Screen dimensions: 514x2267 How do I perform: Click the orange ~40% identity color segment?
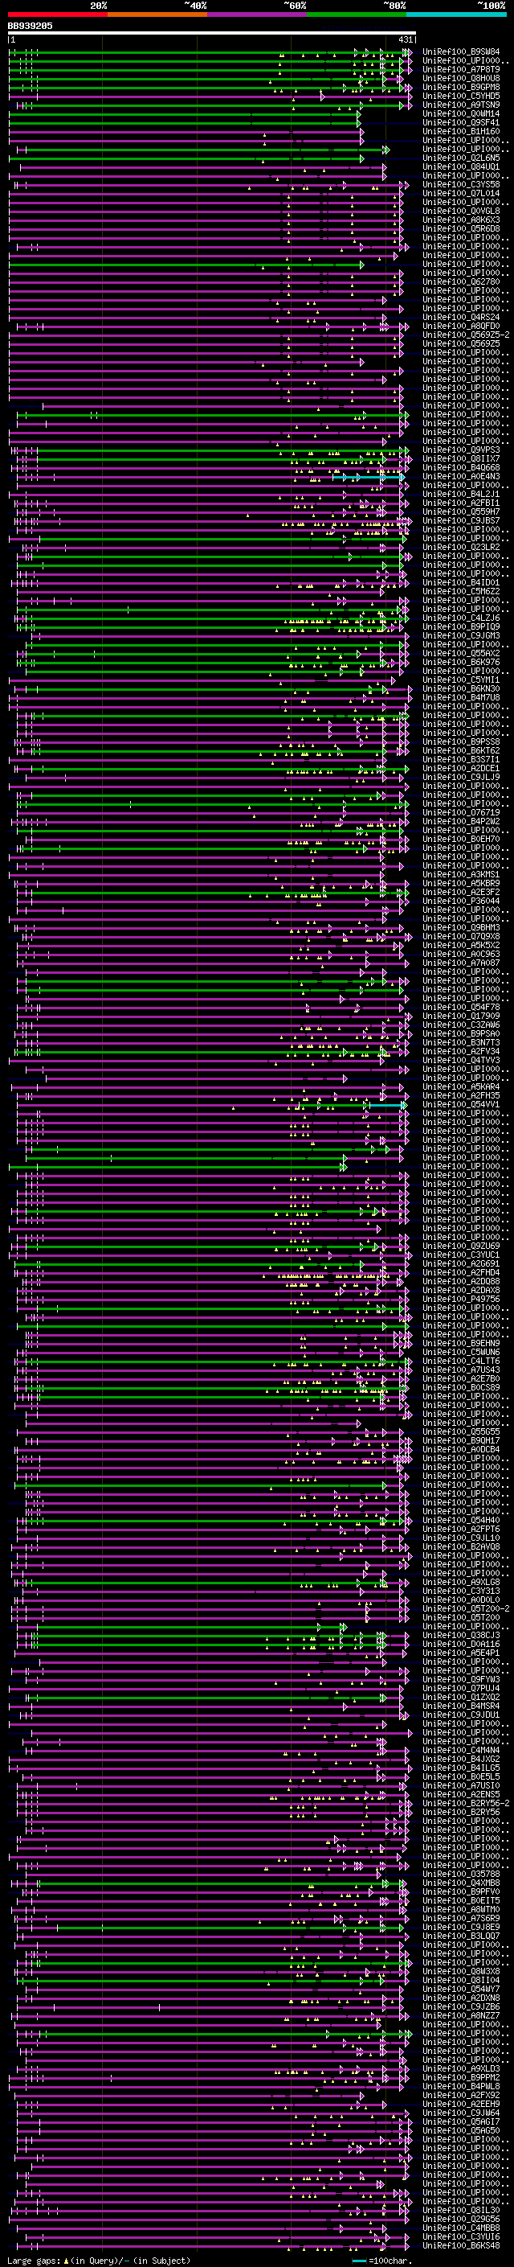tap(157, 14)
